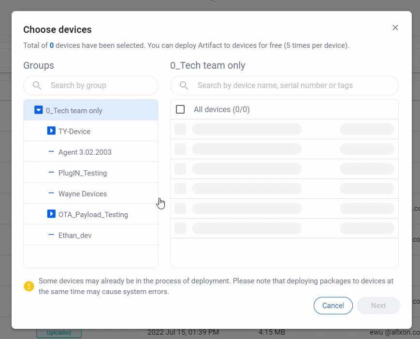Collapse the 0_Tech team only group

38,110
